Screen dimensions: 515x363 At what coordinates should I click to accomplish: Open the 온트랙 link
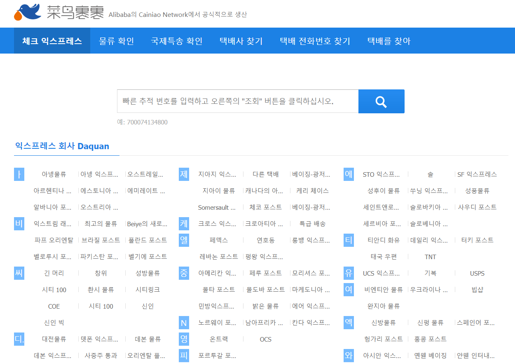219,339
